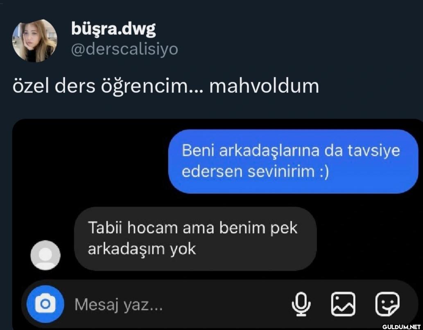Open the sticker smiley icon

387,304
